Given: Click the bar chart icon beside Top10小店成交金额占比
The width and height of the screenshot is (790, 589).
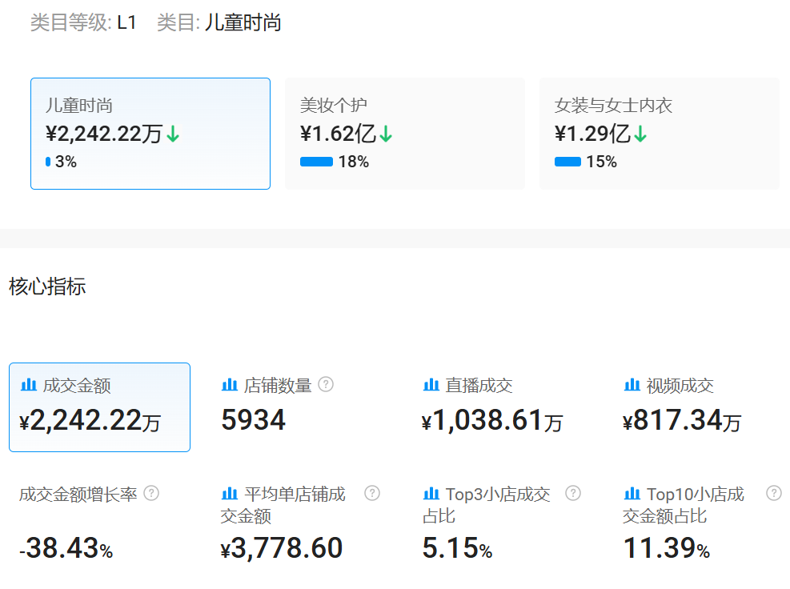Looking at the screenshot, I should (x=632, y=494).
